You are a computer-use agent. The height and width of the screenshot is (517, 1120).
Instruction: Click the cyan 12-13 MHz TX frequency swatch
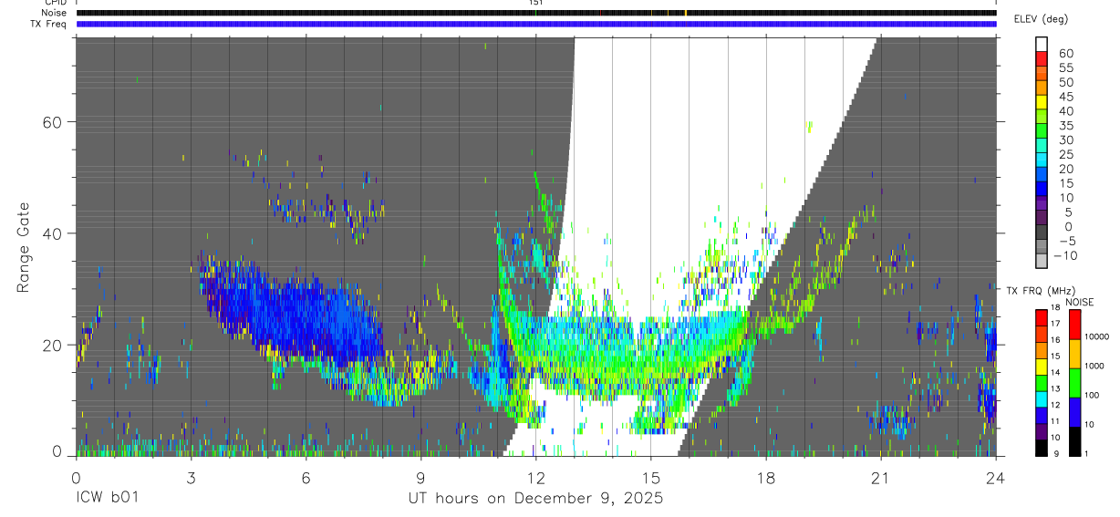pyautogui.click(x=1042, y=398)
